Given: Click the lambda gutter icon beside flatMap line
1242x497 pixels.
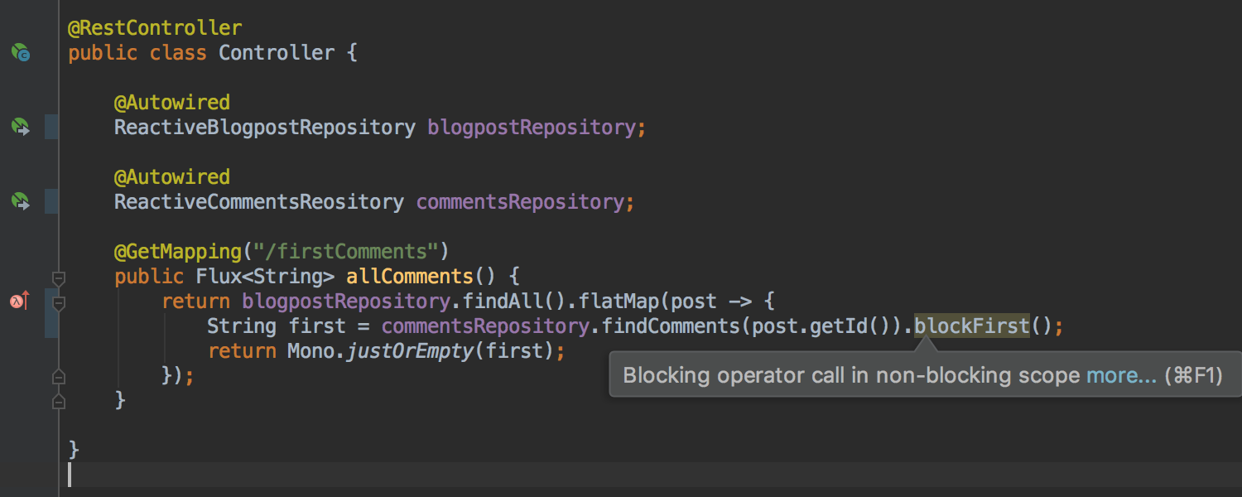Looking at the screenshot, I should (20, 301).
